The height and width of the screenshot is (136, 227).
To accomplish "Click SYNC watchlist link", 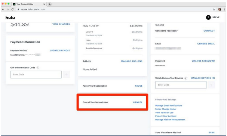I will [x=212, y=133].
